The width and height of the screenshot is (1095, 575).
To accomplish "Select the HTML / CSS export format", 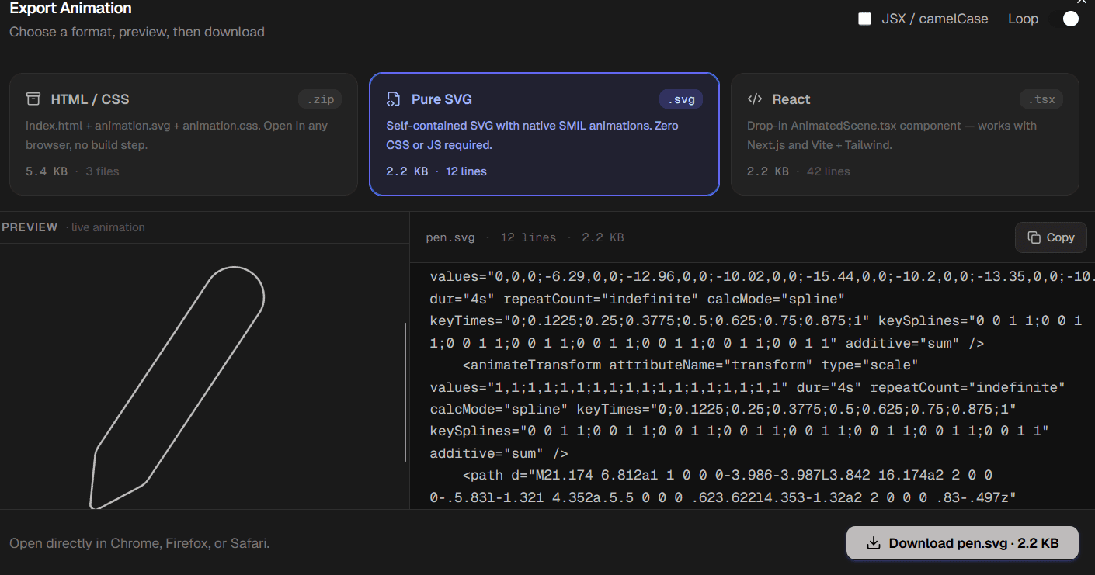I will point(183,133).
